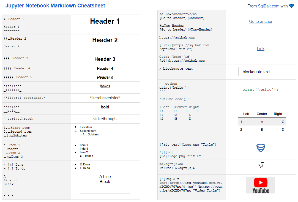Click the Center column header cell
Image resolution: width=298 pixels, height=202 pixels.
click(262, 114)
